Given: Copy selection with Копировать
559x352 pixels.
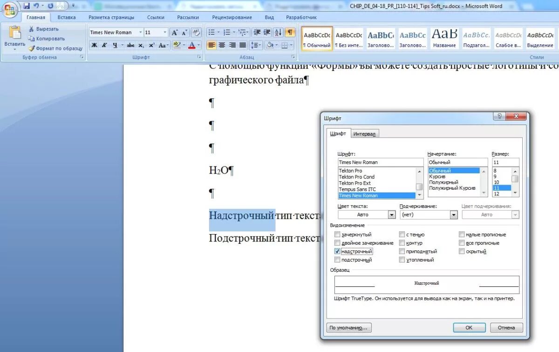Looking at the screenshot, I should [47, 39].
